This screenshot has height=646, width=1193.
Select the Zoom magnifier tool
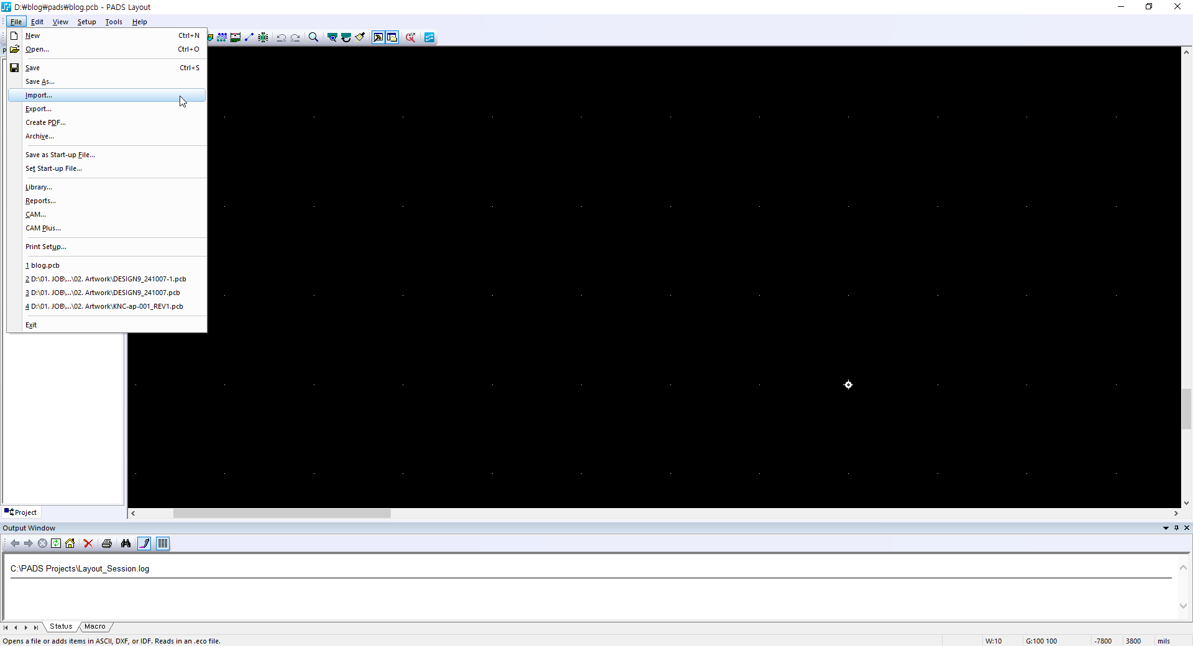(x=314, y=37)
